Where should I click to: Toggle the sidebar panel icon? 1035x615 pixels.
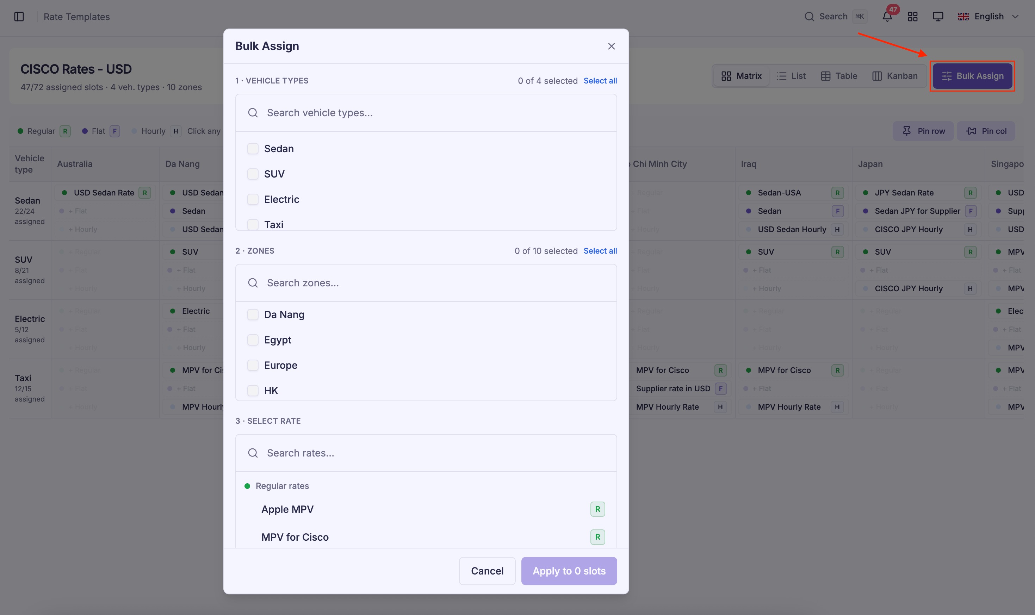(x=19, y=17)
